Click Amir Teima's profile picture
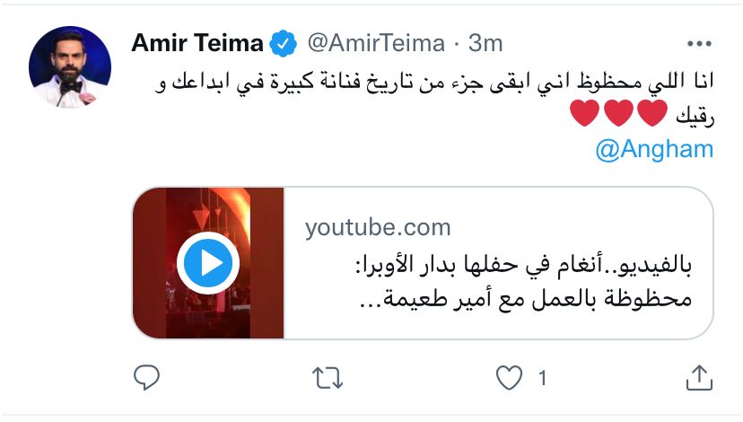Screen dimensions: 743x422 (x=70, y=66)
